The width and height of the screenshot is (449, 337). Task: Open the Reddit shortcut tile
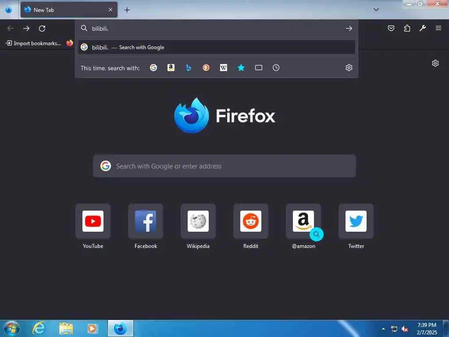[x=251, y=221]
